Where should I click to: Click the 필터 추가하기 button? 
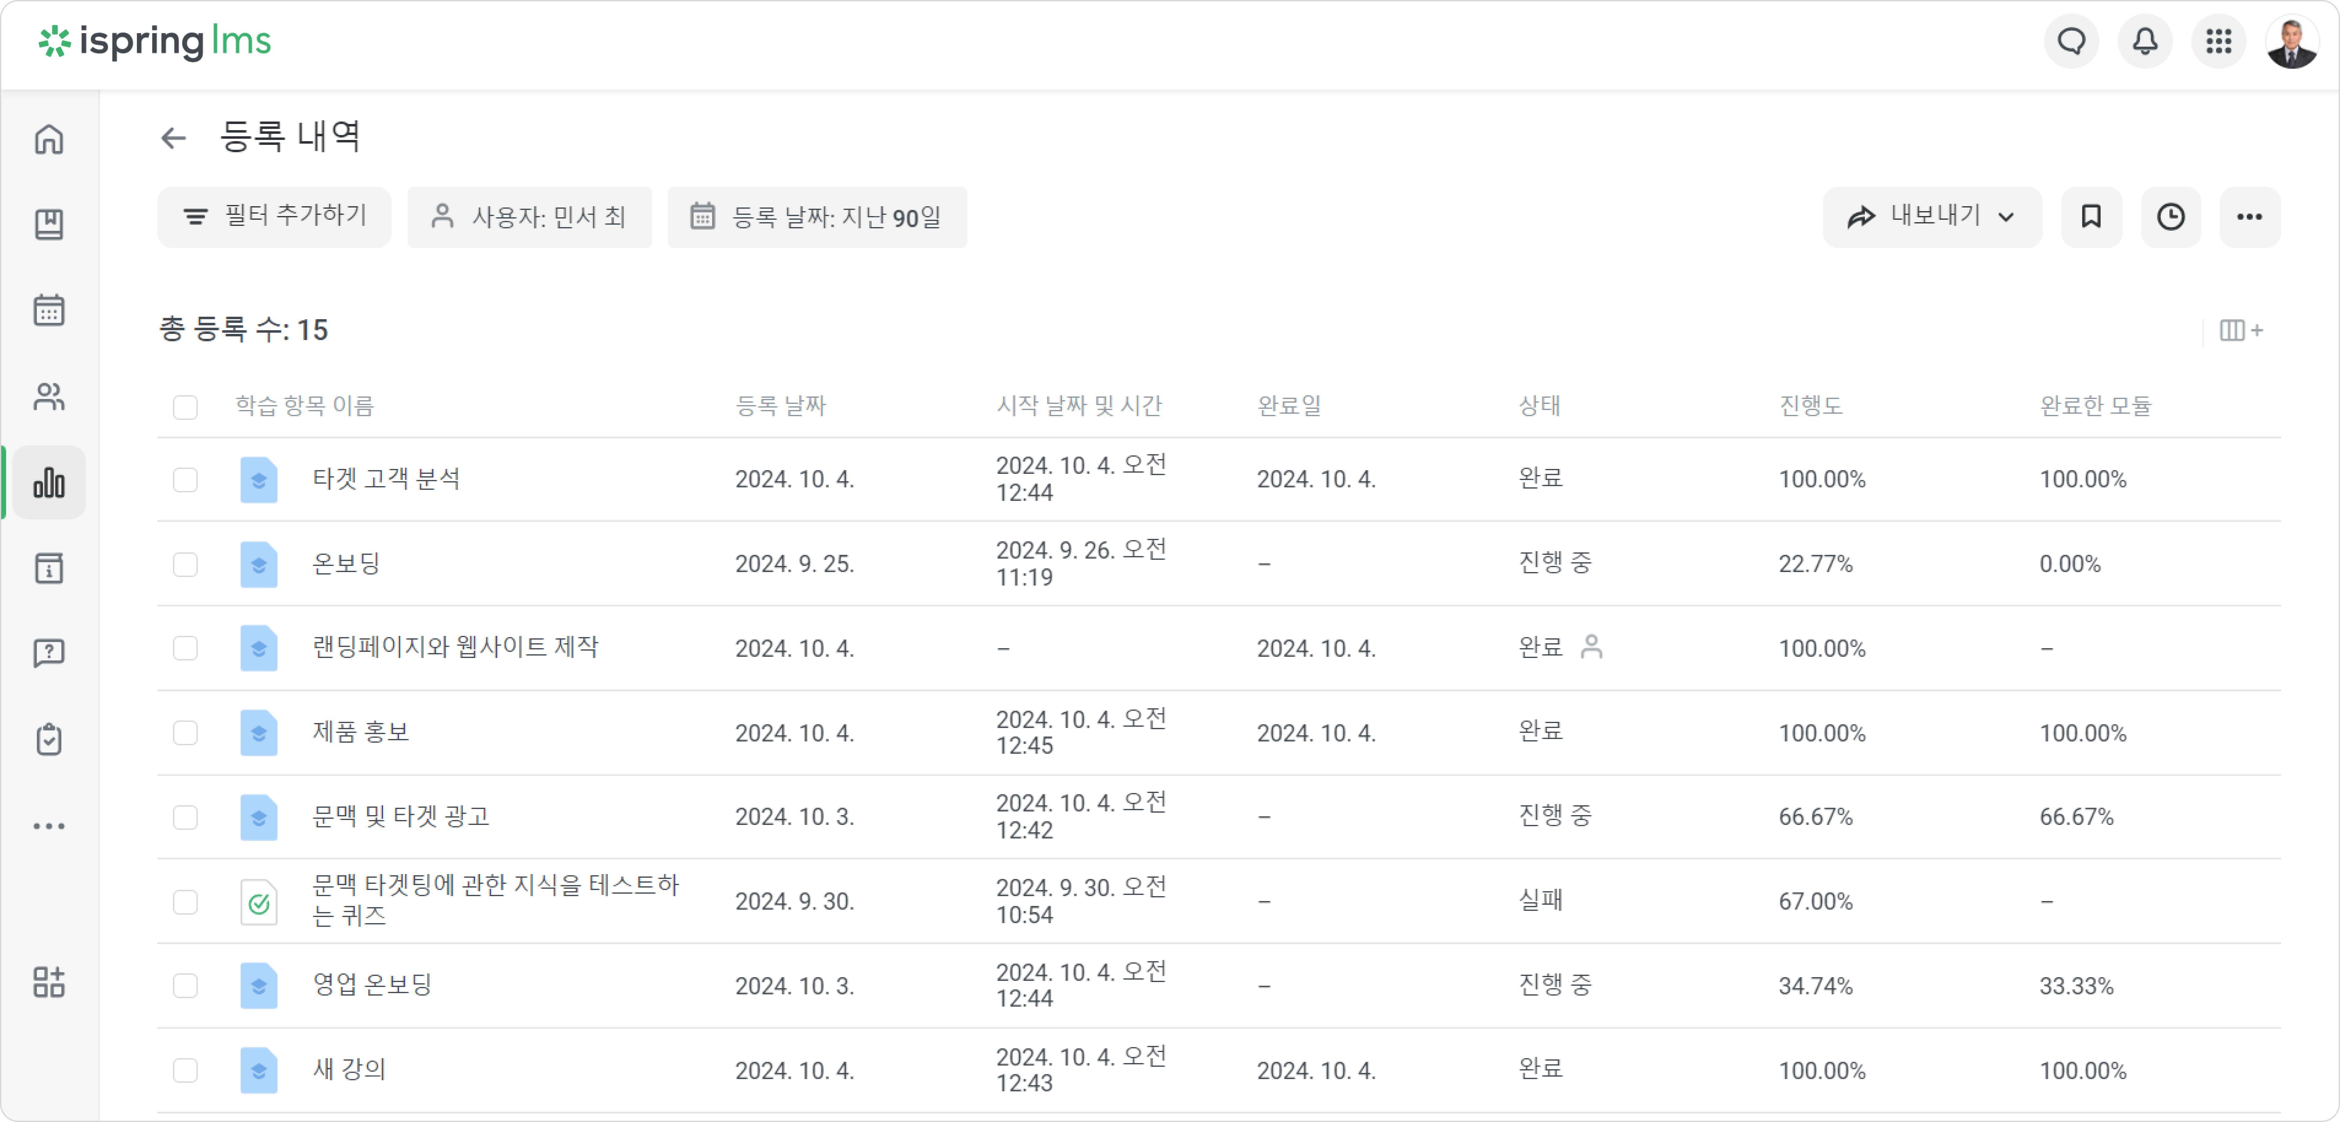[274, 217]
